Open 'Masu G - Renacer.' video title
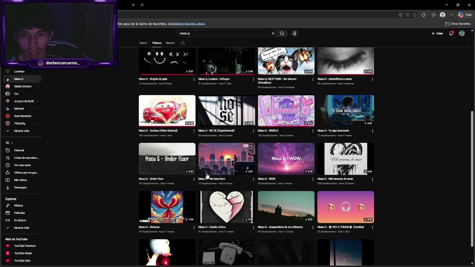The width and height of the screenshot is (475, 267). coord(149,227)
